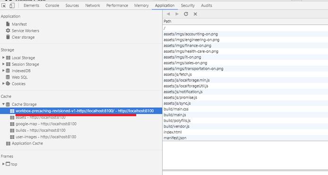Click user-images cache table icon

[12, 137]
